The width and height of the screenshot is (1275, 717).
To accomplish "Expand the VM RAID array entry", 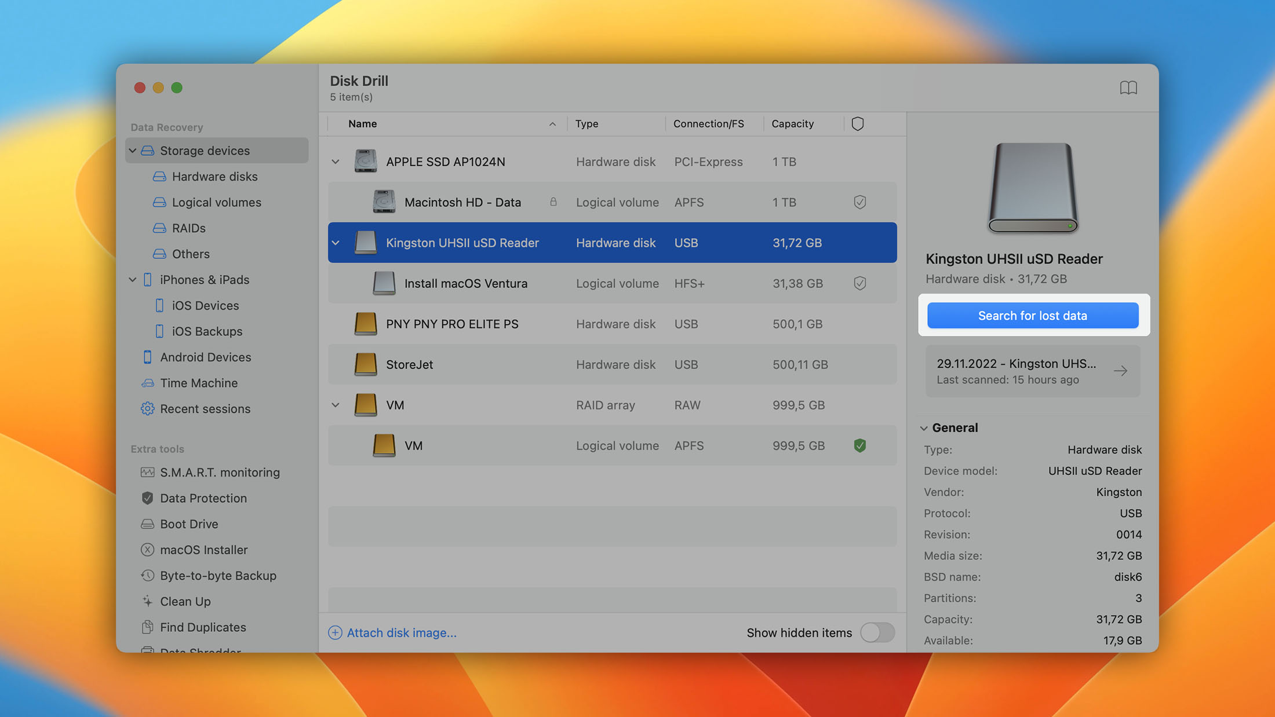I will tap(334, 404).
